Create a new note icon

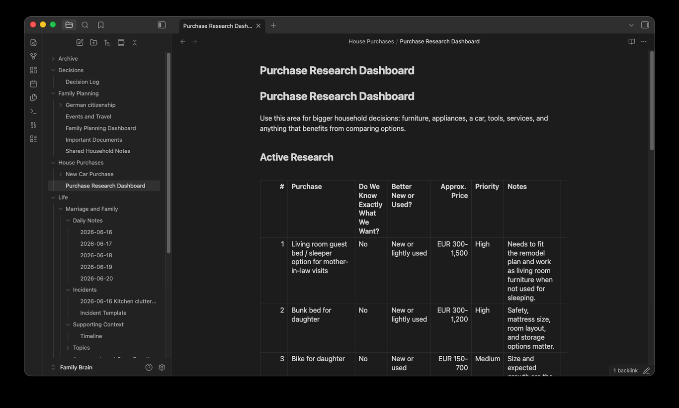(80, 43)
